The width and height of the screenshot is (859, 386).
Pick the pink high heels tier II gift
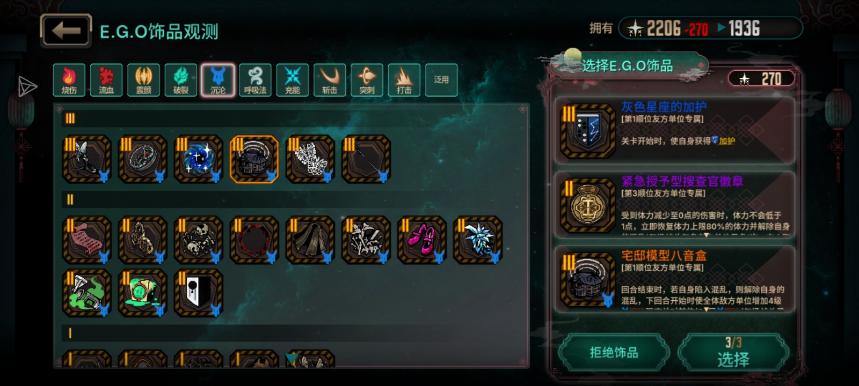coord(421,240)
